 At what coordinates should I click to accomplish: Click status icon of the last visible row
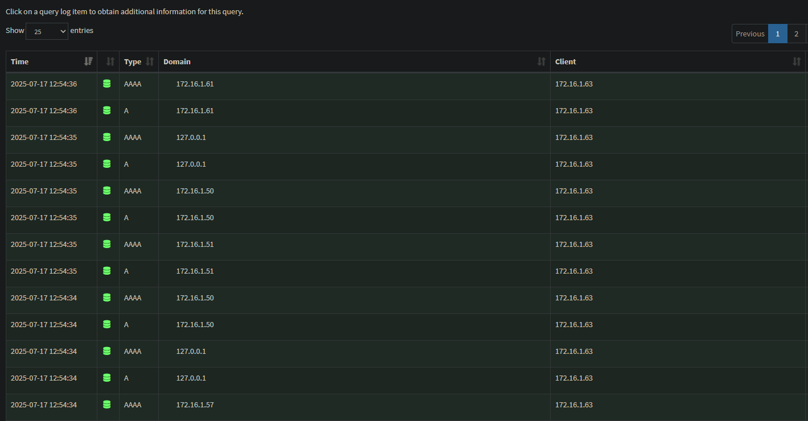[x=106, y=405]
